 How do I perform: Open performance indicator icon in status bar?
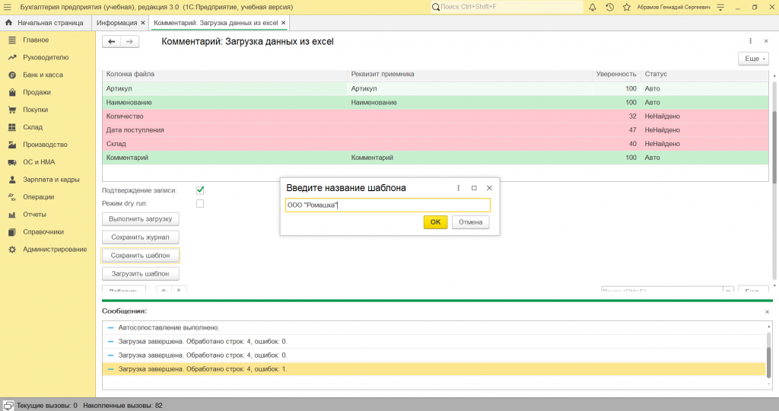(8, 406)
